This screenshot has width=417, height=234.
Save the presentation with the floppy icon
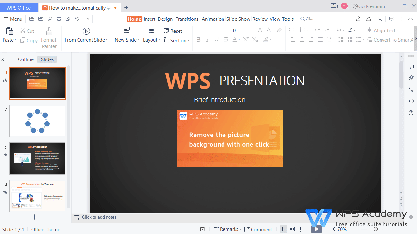(x=41, y=19)
